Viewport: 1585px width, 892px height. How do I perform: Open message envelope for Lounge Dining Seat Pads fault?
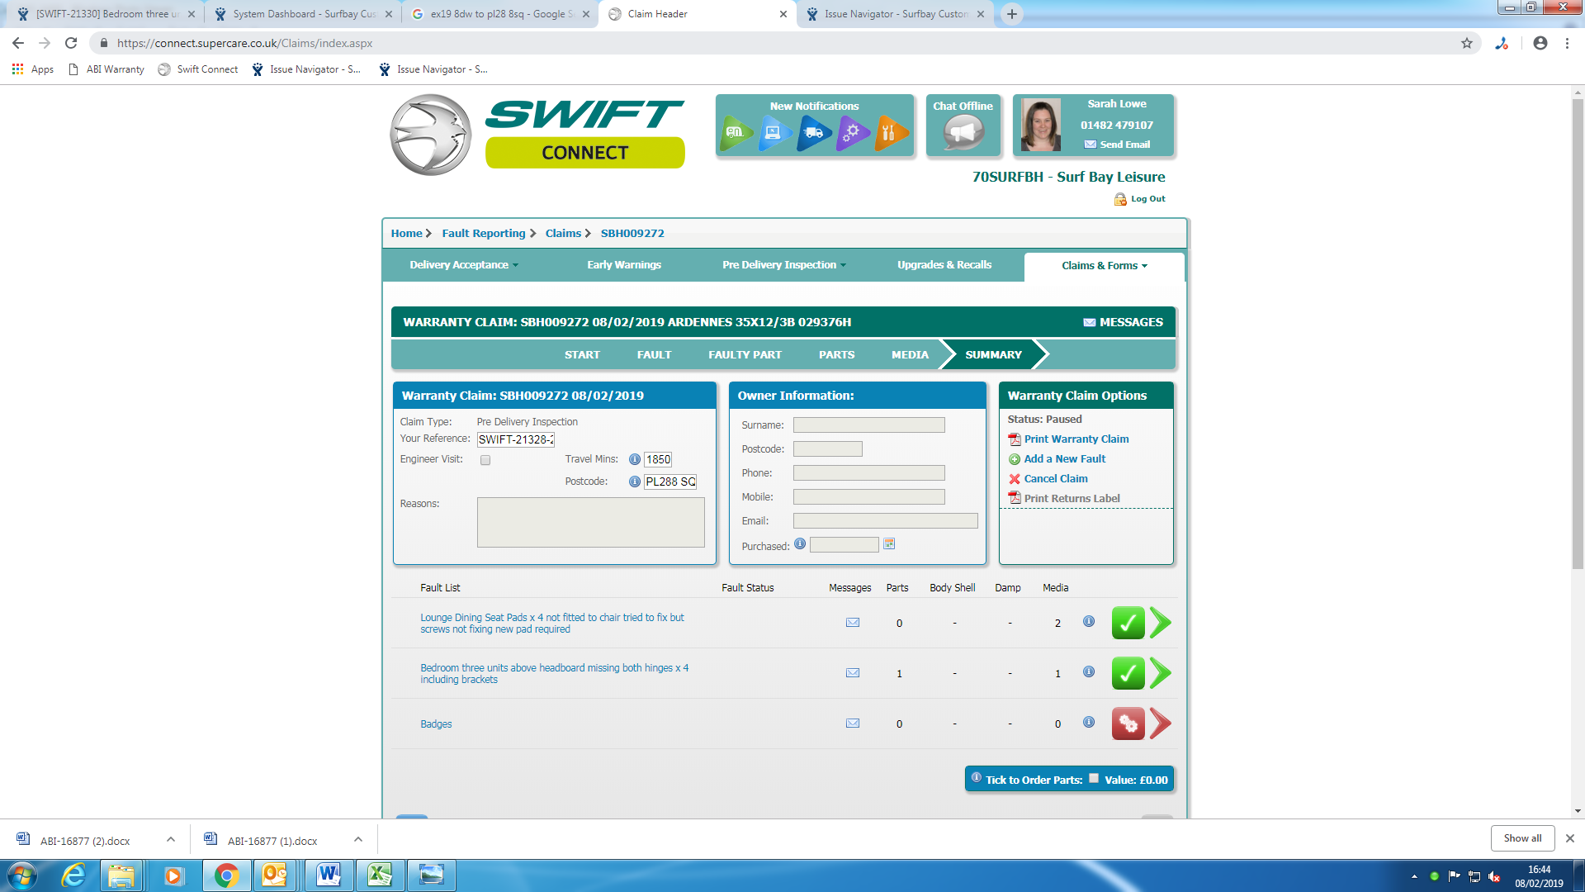tap(853, 623)
